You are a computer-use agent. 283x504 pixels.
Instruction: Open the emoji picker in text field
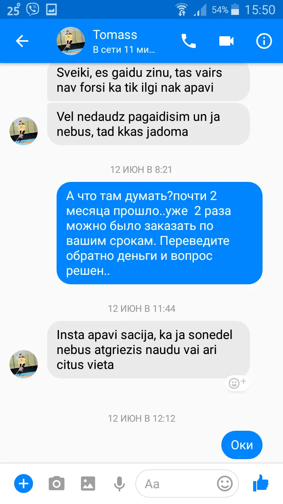click(x=225, y=484)
